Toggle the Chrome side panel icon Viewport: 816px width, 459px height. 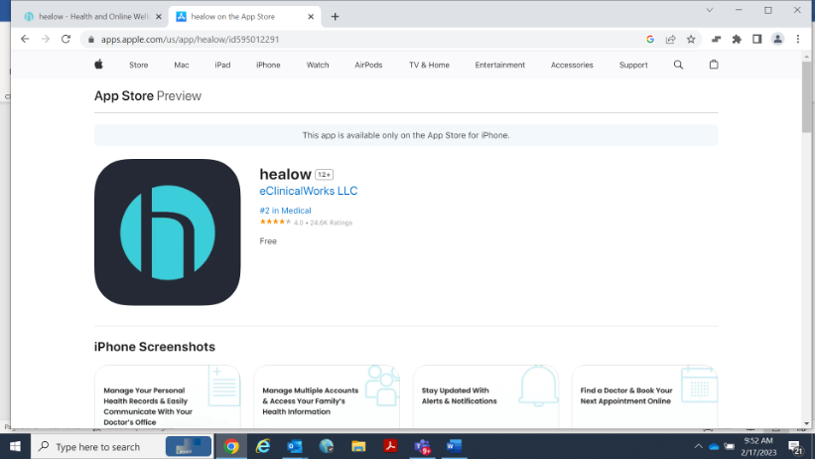(756, 39)
